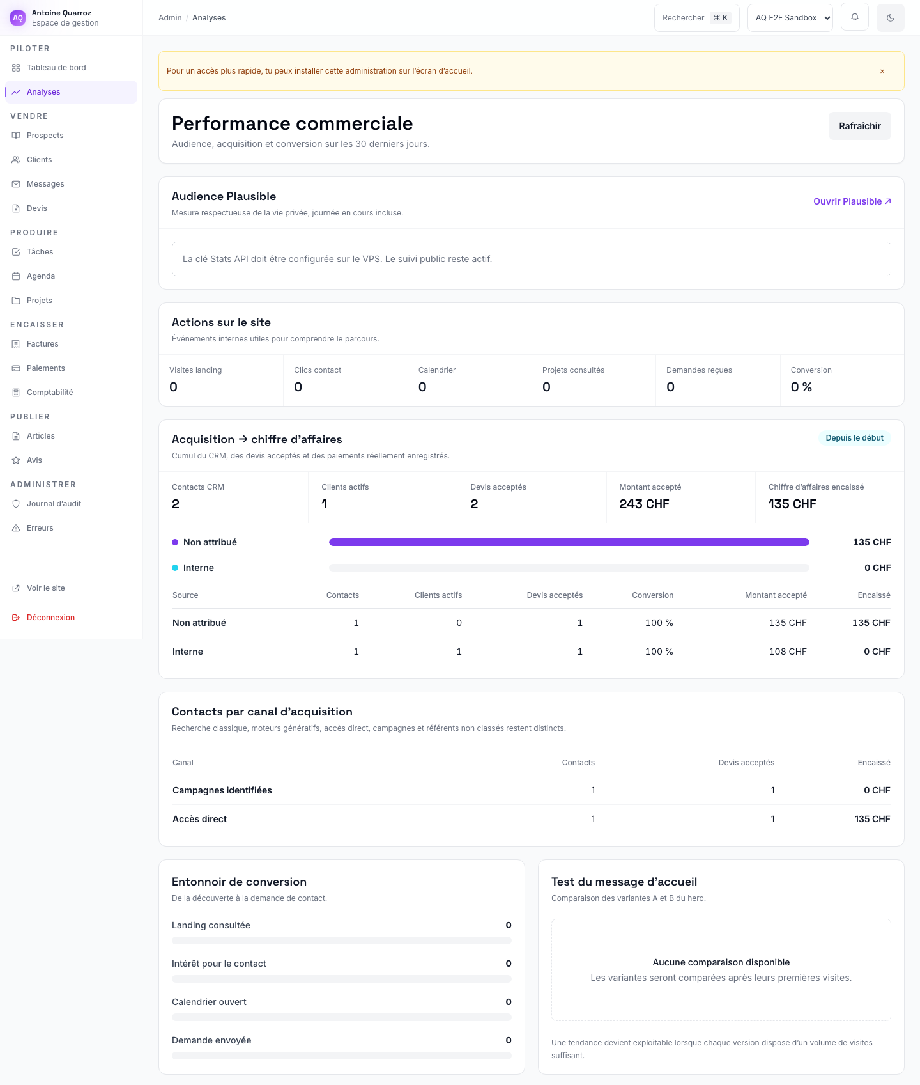This screenshot has width=920, height=1085.
Task: Open the Agenda menu entry
Action: pos(71,276)
